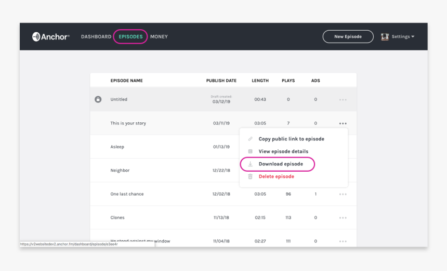
Task: Click the profile avatar thumbnail in header
Action: coord(385,37)
